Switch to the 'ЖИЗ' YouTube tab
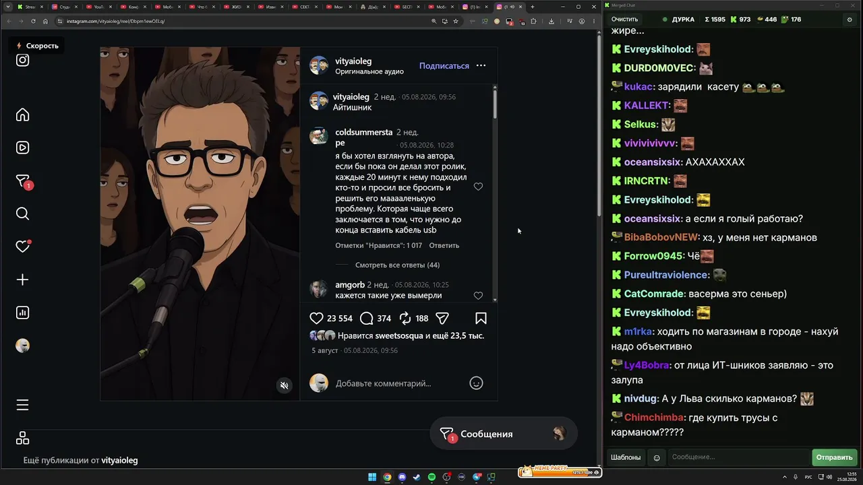 point(237,7)
